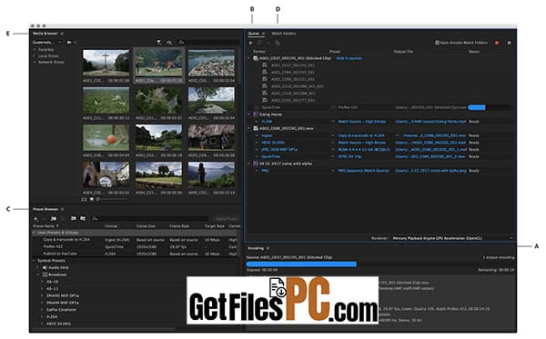Collapse the Favorites tree node

coord(35,50)
